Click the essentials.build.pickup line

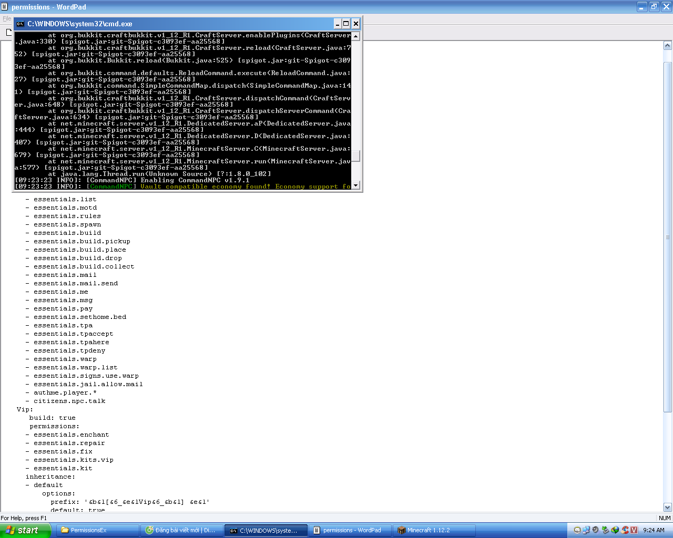click(78, 241)
